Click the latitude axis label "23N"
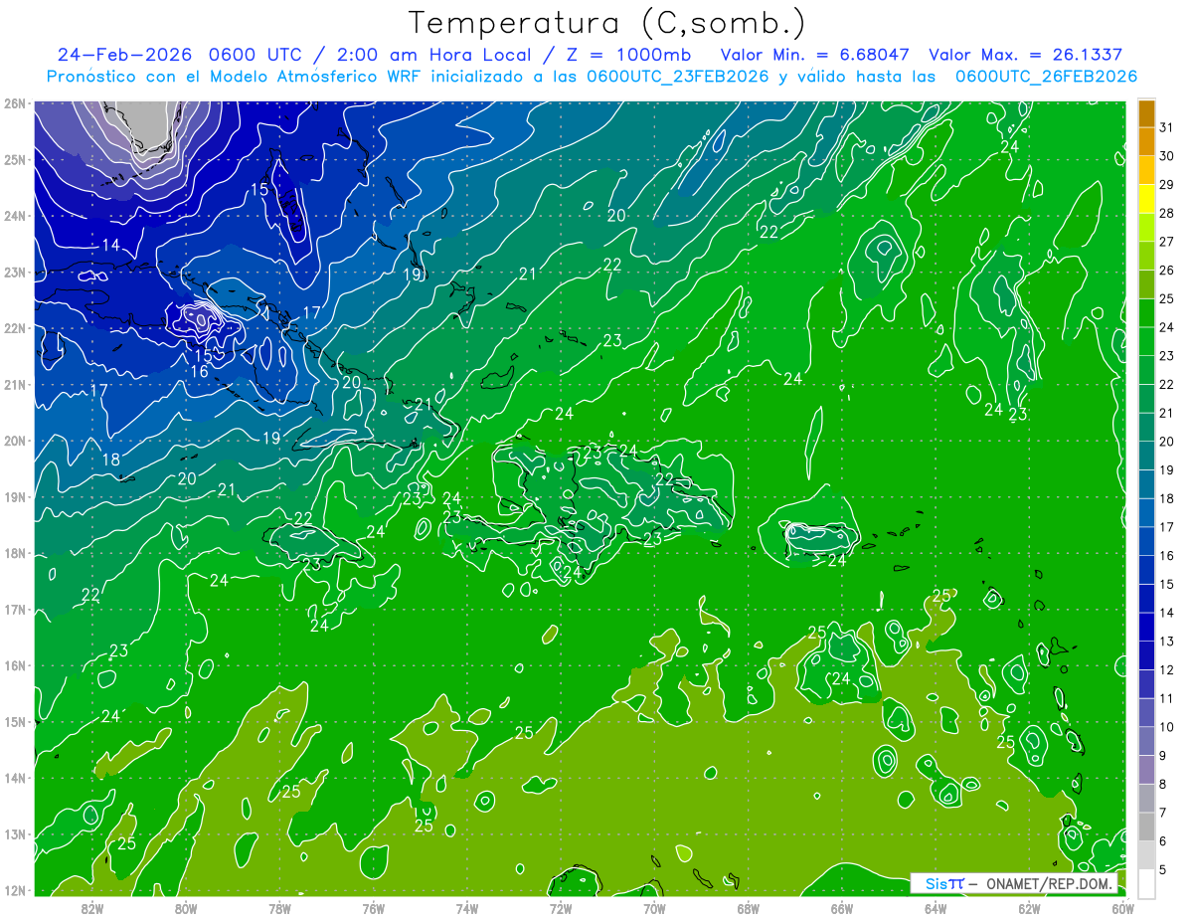This screenshot has width=1193, height=922. click(x=14, y=272)
